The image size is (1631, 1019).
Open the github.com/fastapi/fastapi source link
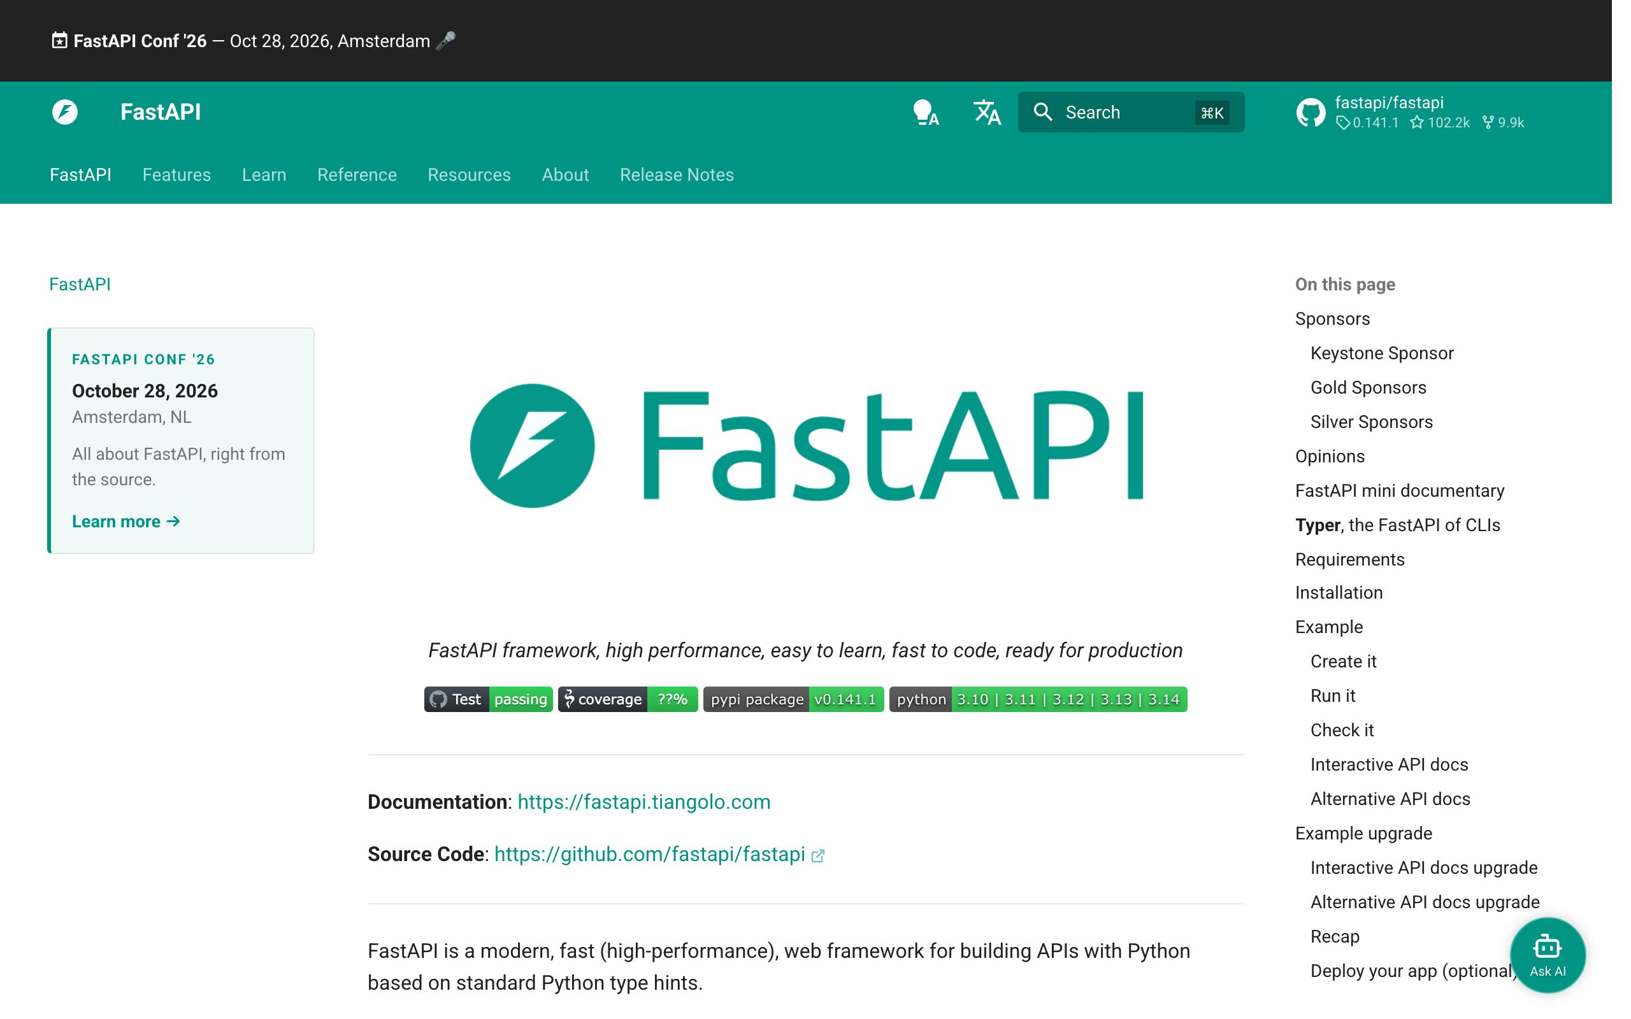(x=650, y=854)
